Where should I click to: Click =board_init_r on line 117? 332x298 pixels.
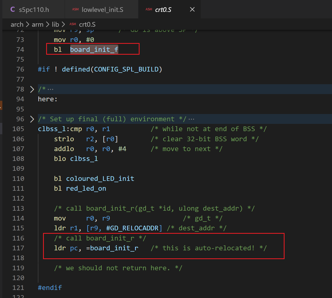(112, 248)
